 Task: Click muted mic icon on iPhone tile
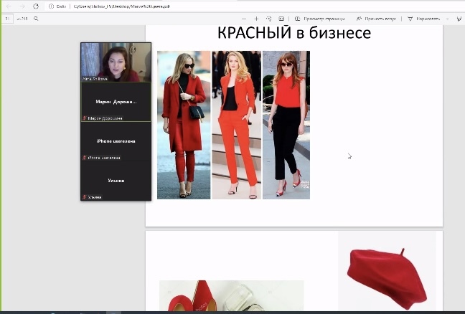[x=85, y=158]
